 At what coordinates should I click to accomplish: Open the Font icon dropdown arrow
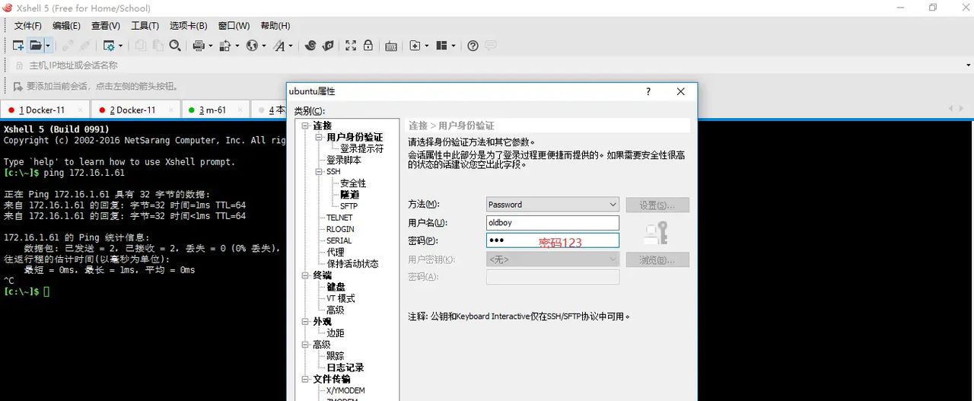pyautogui.click(x=291, y=46)
